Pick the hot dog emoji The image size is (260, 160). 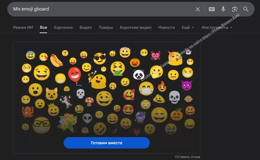pos(56,60)
